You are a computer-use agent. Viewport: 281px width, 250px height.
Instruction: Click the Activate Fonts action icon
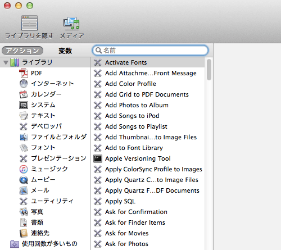tap(98, 62)
